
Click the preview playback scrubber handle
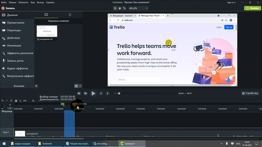coord(119,94)
